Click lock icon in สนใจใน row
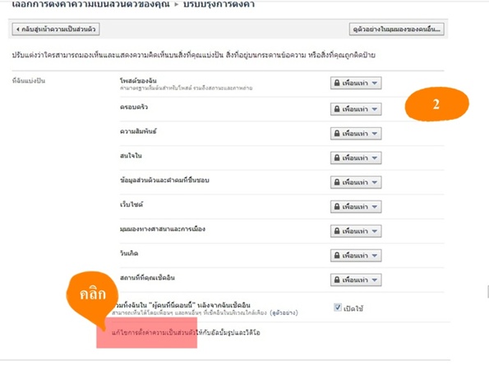489x365 pixels. (x=337, y=157)
